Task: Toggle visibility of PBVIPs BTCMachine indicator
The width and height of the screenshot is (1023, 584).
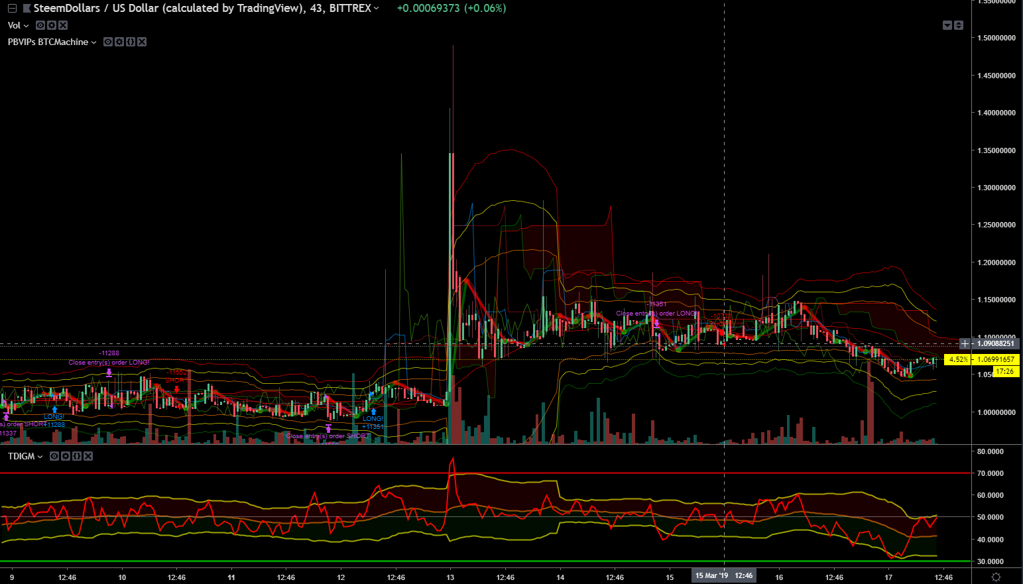Action: coord(108,42)
